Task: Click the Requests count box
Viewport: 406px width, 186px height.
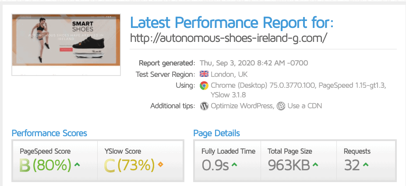Action: coord(366,161)
